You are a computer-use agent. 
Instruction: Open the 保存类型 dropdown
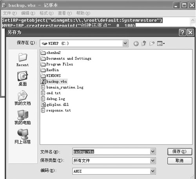[x=152, y=161]
